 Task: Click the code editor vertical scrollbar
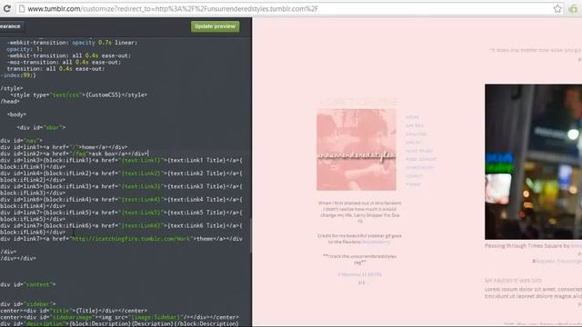pyautogui.click(x=251, y=235)
